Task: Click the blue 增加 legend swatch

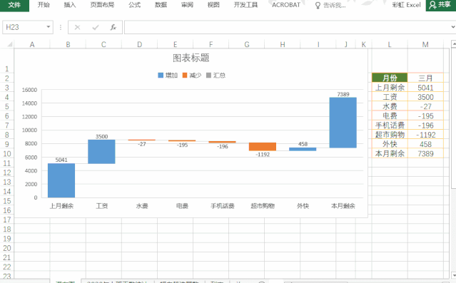Action: [161, 76]
